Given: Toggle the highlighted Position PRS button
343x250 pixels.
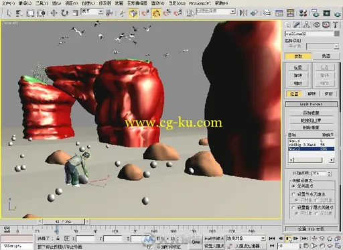Looking at the screenshot, I should coord(294,94).
